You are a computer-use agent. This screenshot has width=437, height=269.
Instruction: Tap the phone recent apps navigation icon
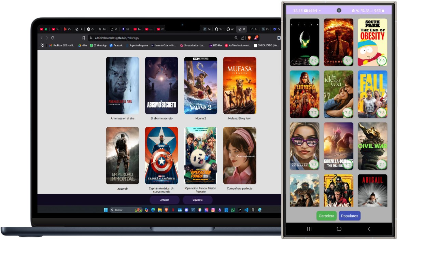tap(309, 229)
